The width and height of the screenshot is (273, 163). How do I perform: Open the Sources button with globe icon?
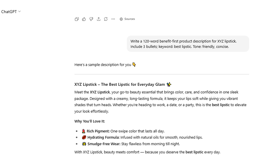pos(127,19)
